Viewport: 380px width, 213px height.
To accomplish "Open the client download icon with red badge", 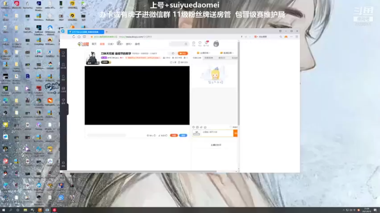I will (206, 44).
